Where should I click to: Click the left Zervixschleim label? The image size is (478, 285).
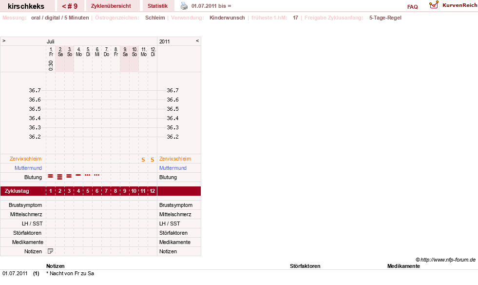click(x=26, y=159)
